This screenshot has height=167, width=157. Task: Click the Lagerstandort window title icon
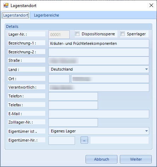(6, 5)
